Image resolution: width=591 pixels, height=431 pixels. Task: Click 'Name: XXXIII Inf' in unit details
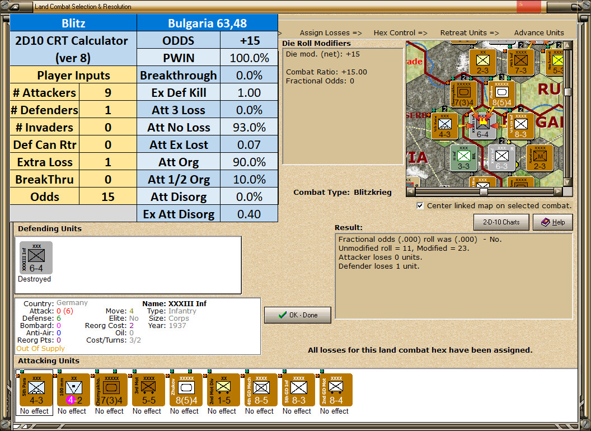coord(175,303)
